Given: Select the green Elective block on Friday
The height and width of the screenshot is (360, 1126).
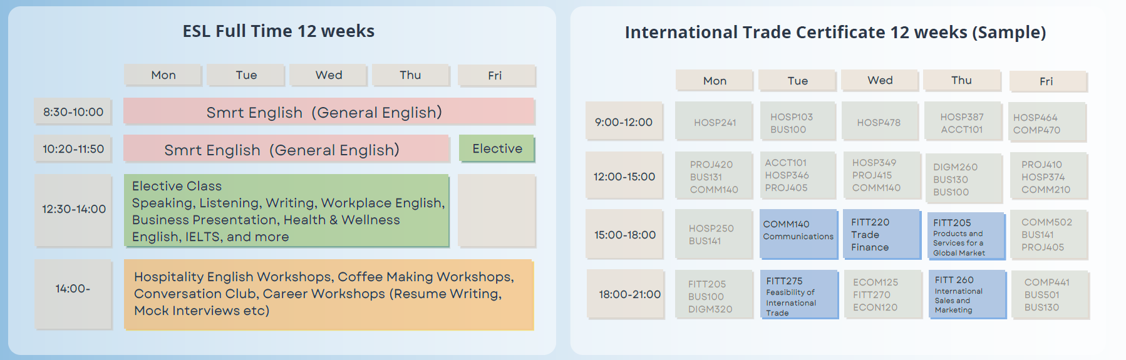Looking at the screenshot, I should point(497,149).
